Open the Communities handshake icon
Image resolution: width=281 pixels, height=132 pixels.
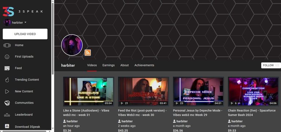click(x=7, y=103)
